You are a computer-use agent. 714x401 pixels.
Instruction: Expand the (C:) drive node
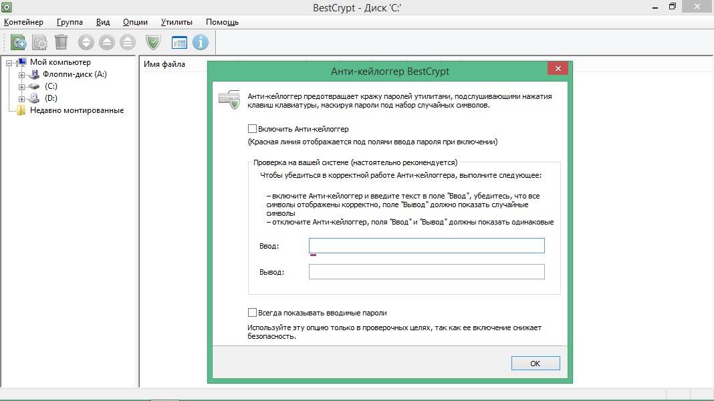click(x=21, y=86)
